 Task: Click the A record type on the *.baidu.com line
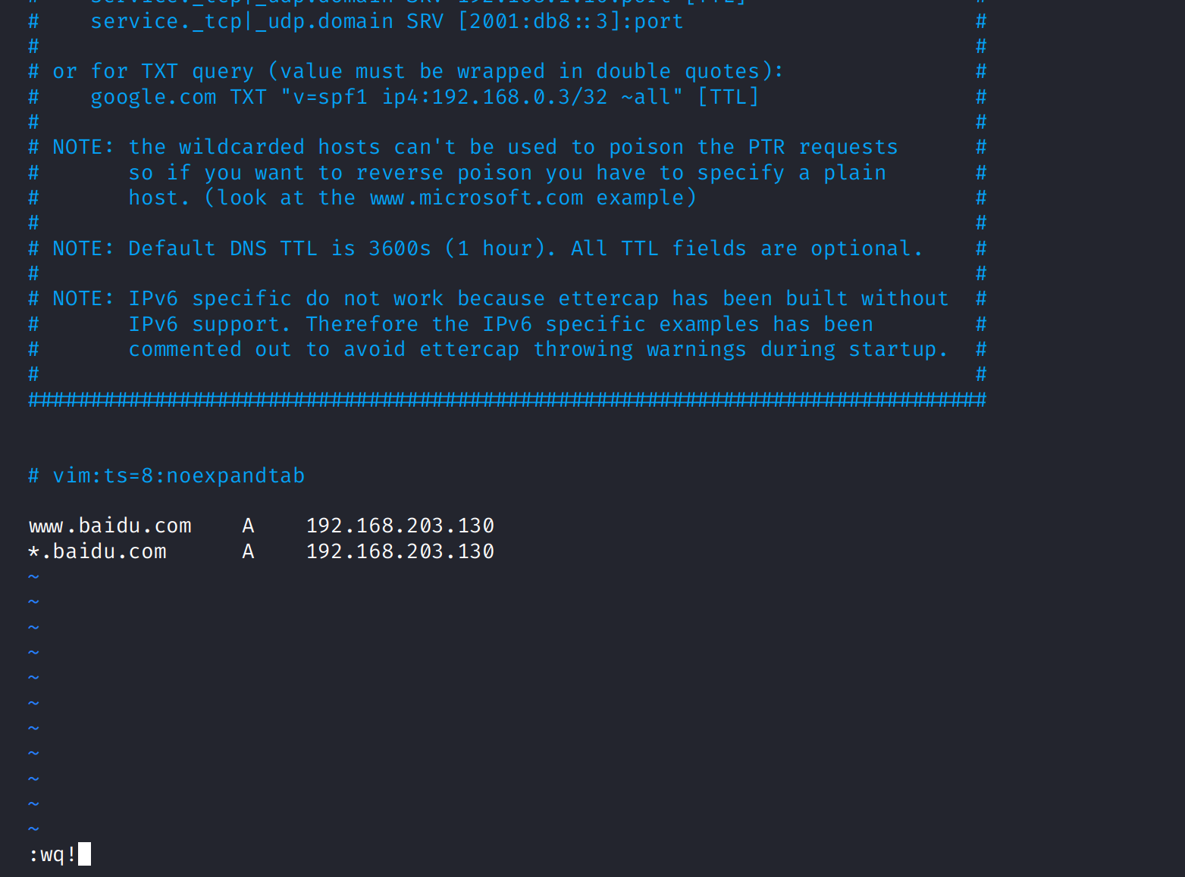(x=248, y=551)
